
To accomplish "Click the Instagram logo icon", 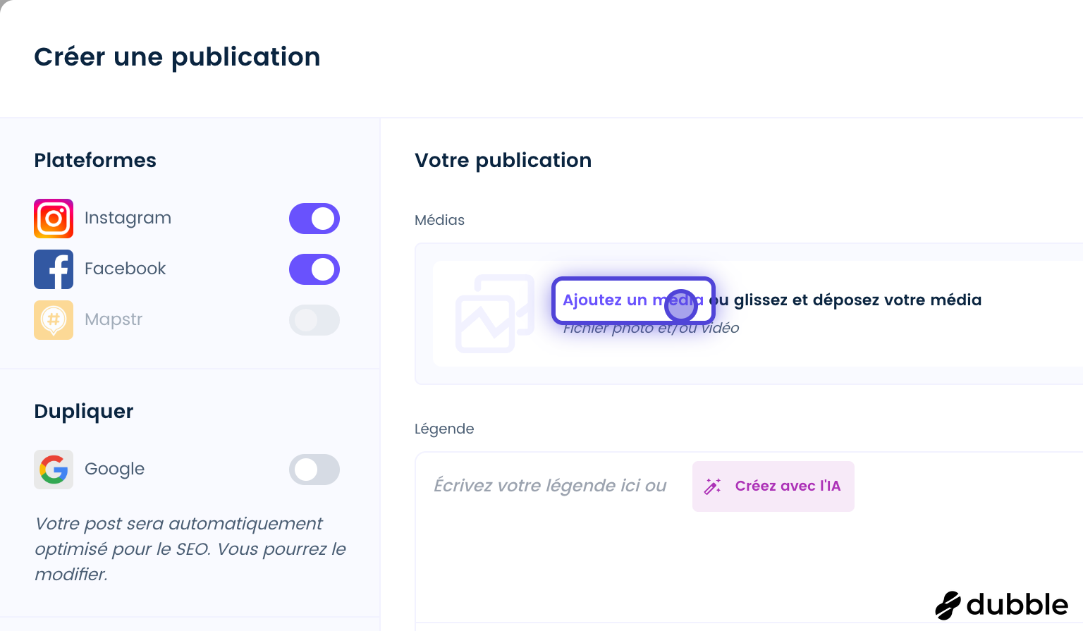I will coord(54,219).
